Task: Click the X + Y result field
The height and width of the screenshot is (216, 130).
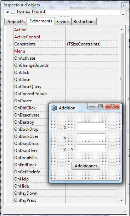Action: 91,148
